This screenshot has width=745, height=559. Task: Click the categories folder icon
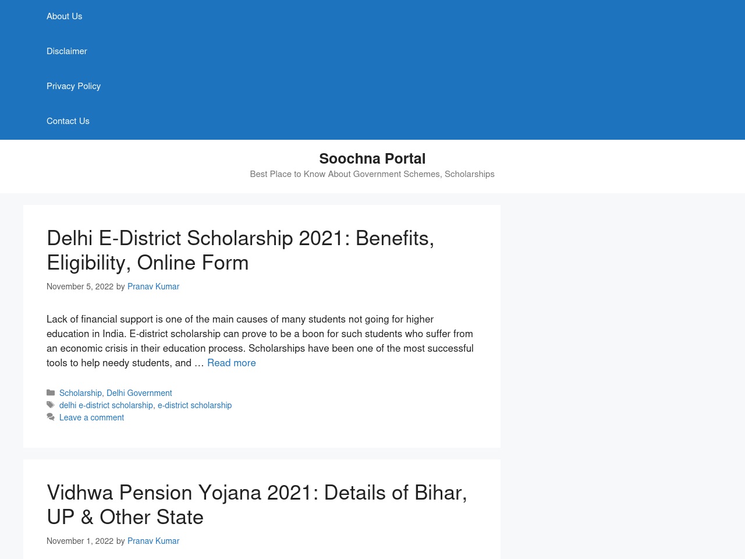tap(51, 393)
